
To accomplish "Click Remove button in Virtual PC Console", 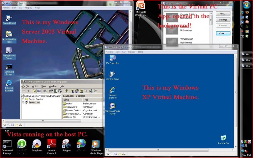I will pyautogui.click(x=223, y=26).
